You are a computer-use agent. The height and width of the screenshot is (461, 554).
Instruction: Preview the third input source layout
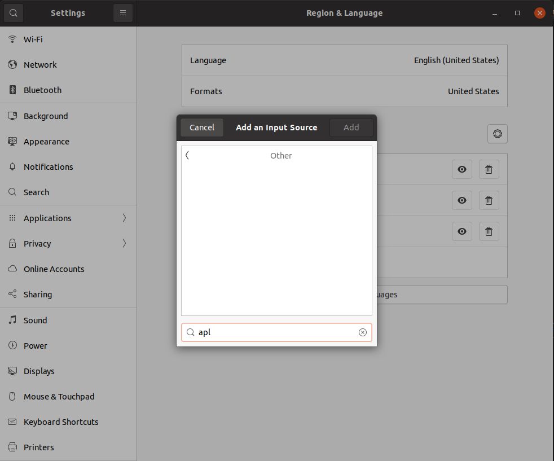(x=462, y=232)
